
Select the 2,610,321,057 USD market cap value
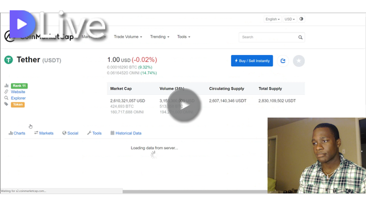128,101
